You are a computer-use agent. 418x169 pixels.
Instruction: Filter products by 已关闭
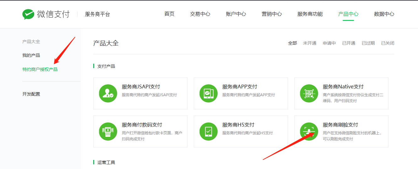click(388, 43)
